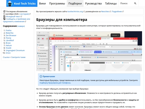The height and width of the screenshot is (109, 145).
Task: Jump to Floorp in contents
Action: coord(8,38)
